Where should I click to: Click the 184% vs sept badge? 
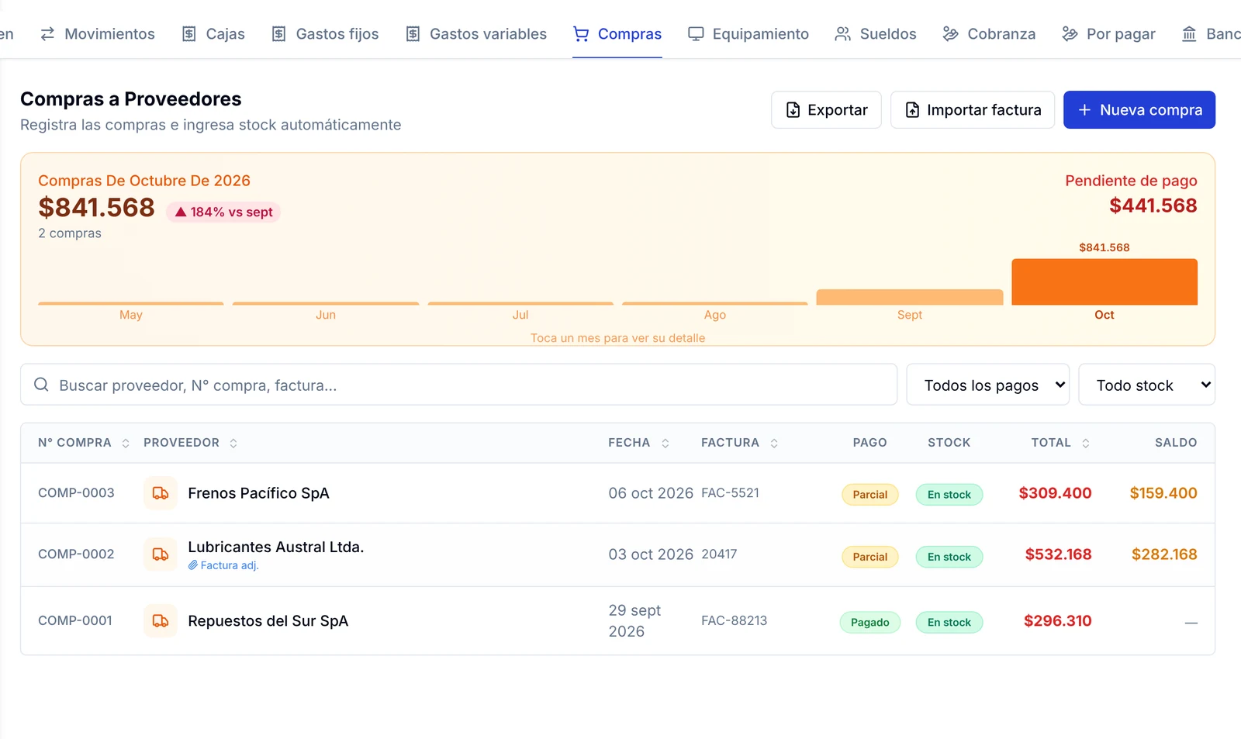coord(223,212)
